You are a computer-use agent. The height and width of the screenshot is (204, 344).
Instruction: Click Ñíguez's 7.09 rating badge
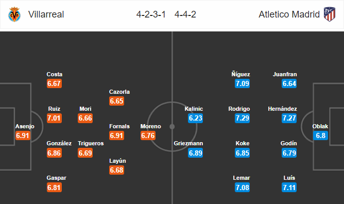pos(243,83)
